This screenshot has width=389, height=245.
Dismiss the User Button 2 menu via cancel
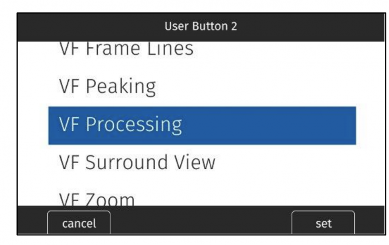79,223
